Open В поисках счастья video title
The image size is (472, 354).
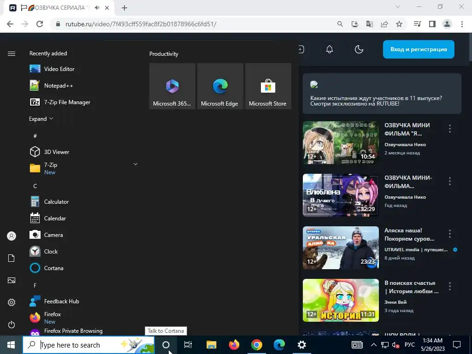(411, 287)
